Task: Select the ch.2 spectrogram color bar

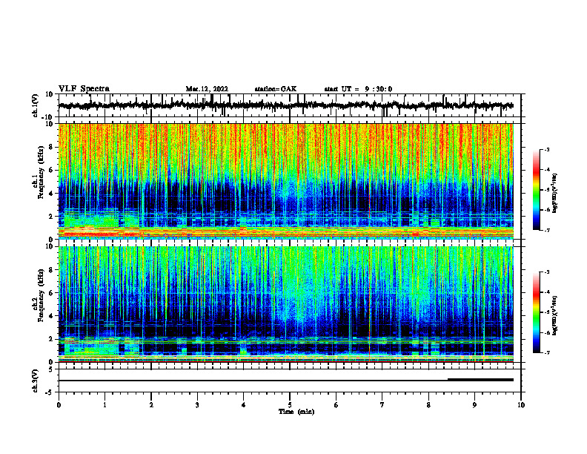Action: tap(537, 312)
